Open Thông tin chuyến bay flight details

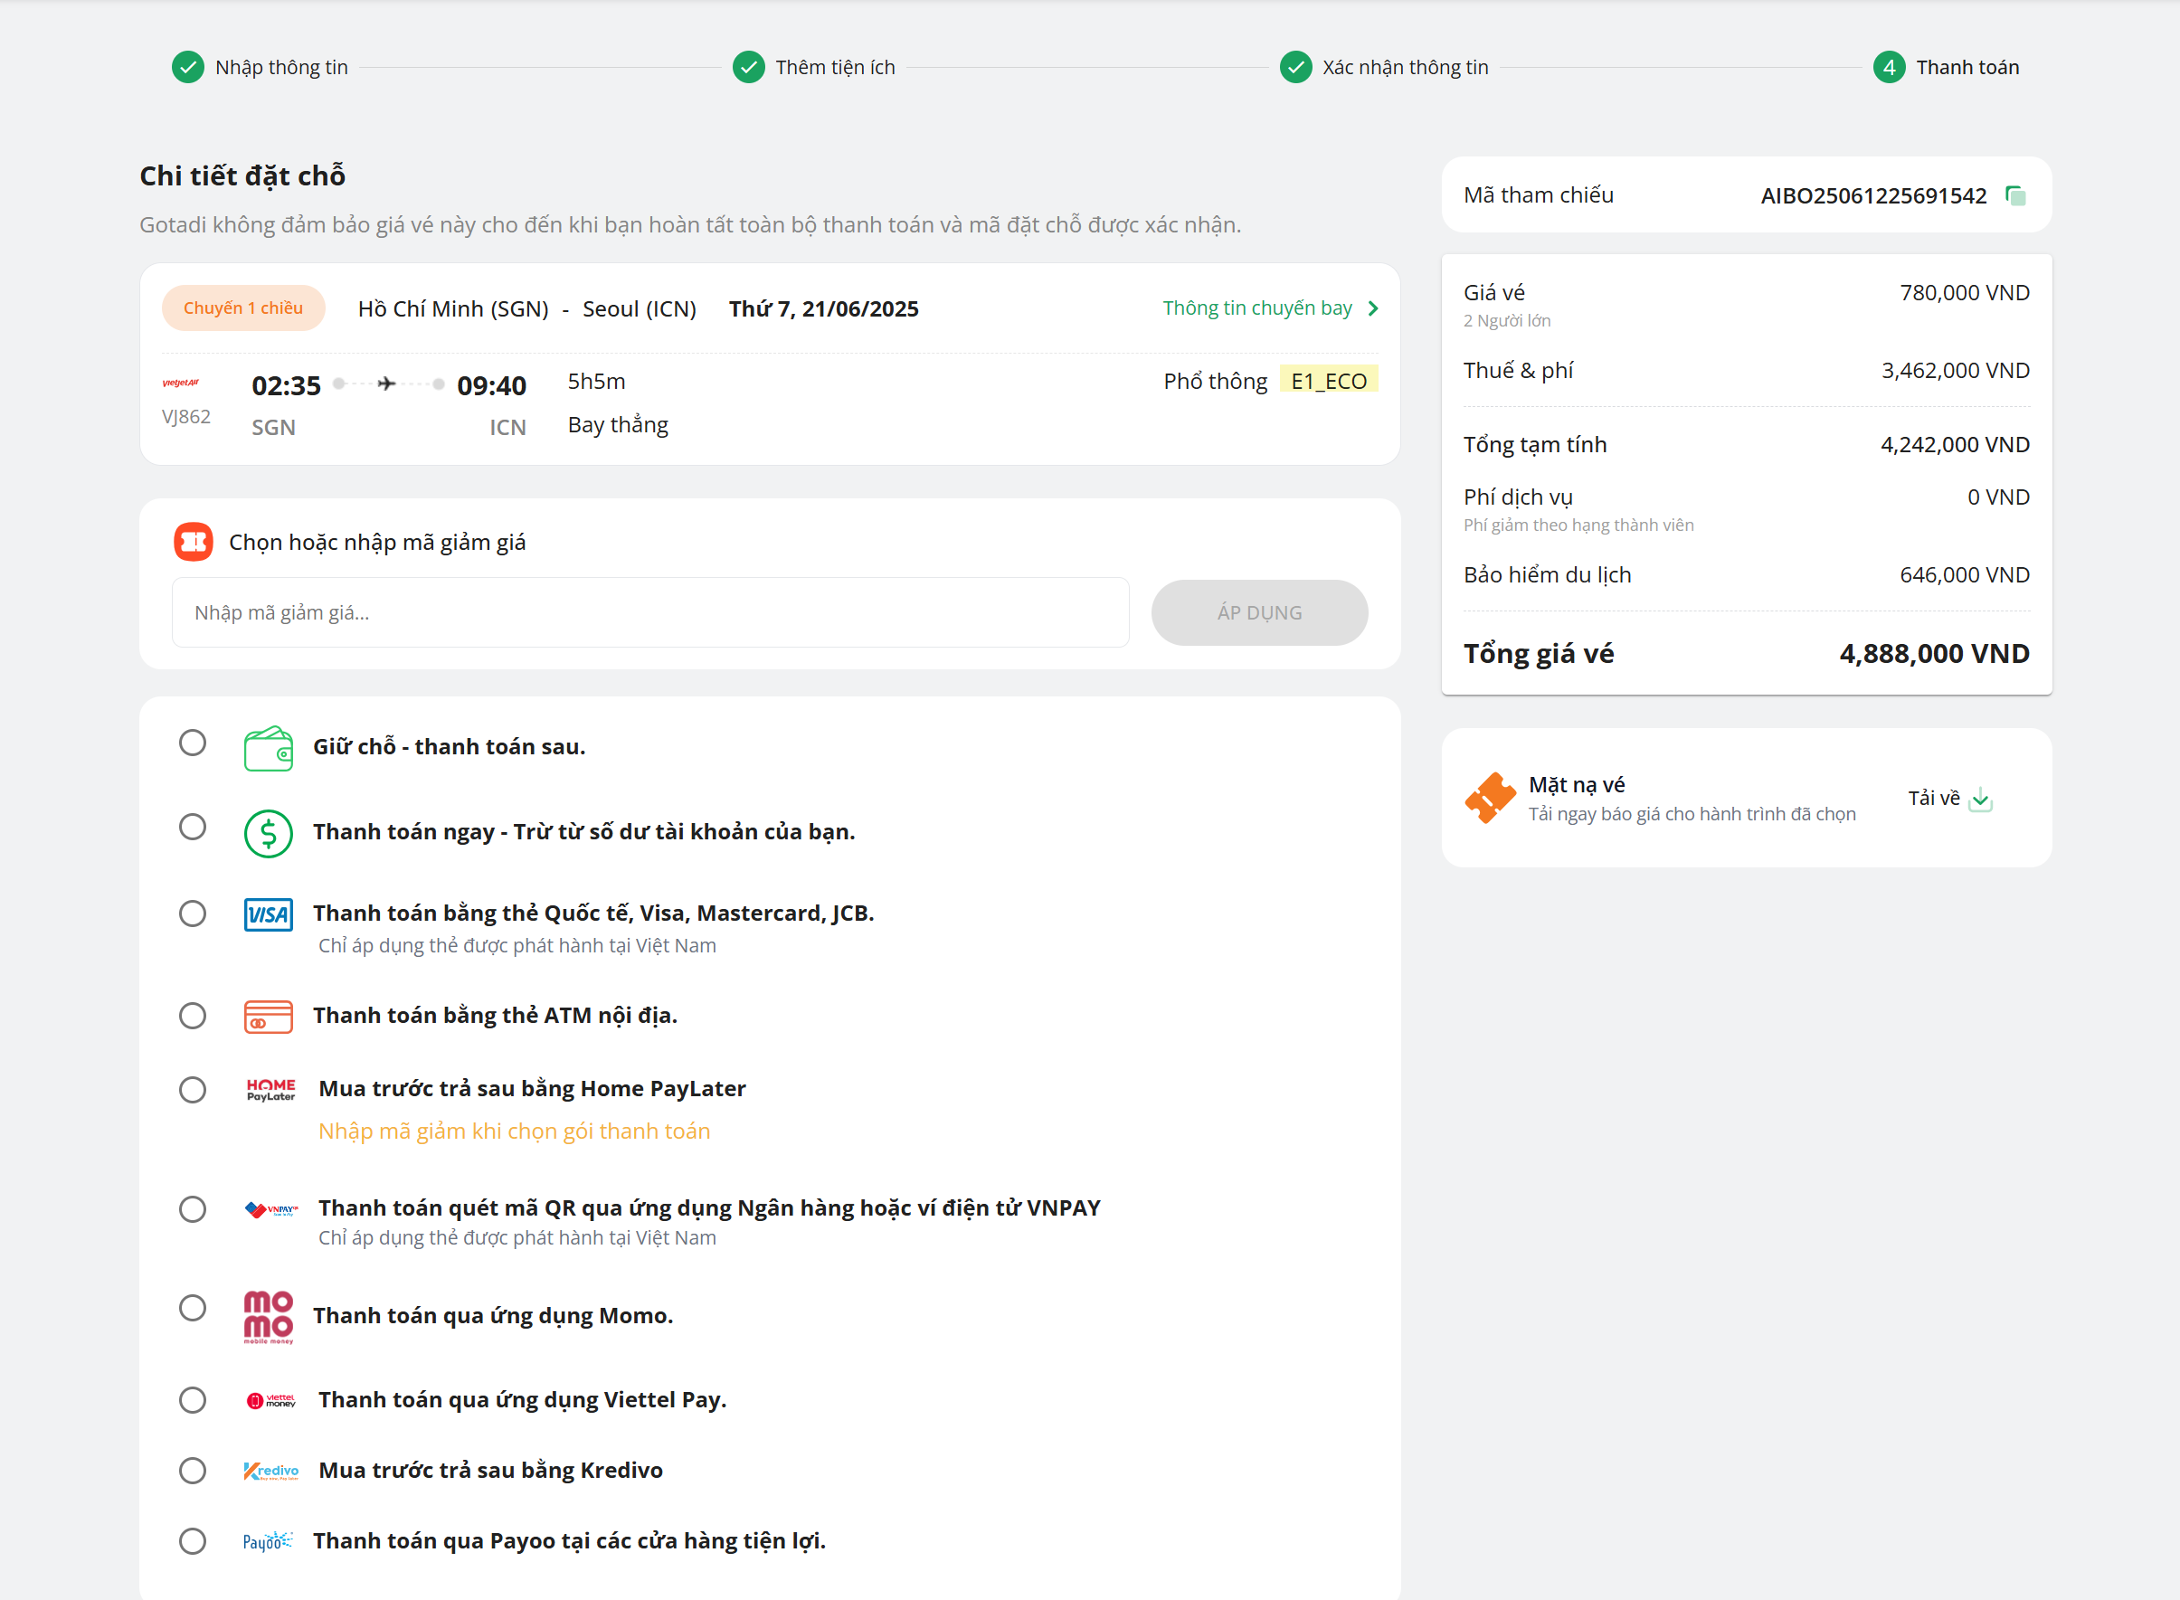pyautogui.click(x=1256, y=309)
